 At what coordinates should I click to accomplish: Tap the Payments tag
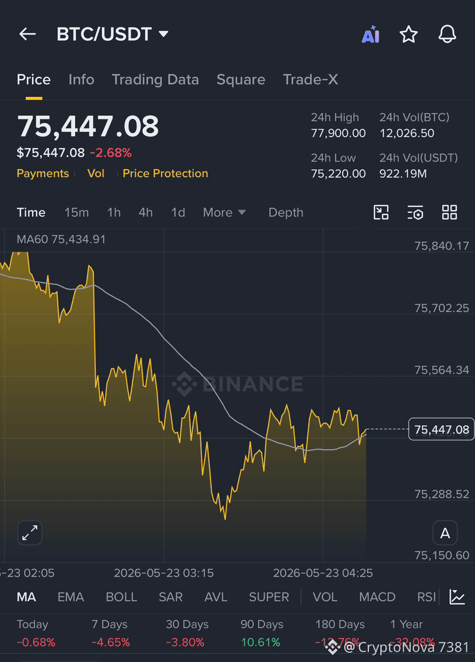coord(42,173)
